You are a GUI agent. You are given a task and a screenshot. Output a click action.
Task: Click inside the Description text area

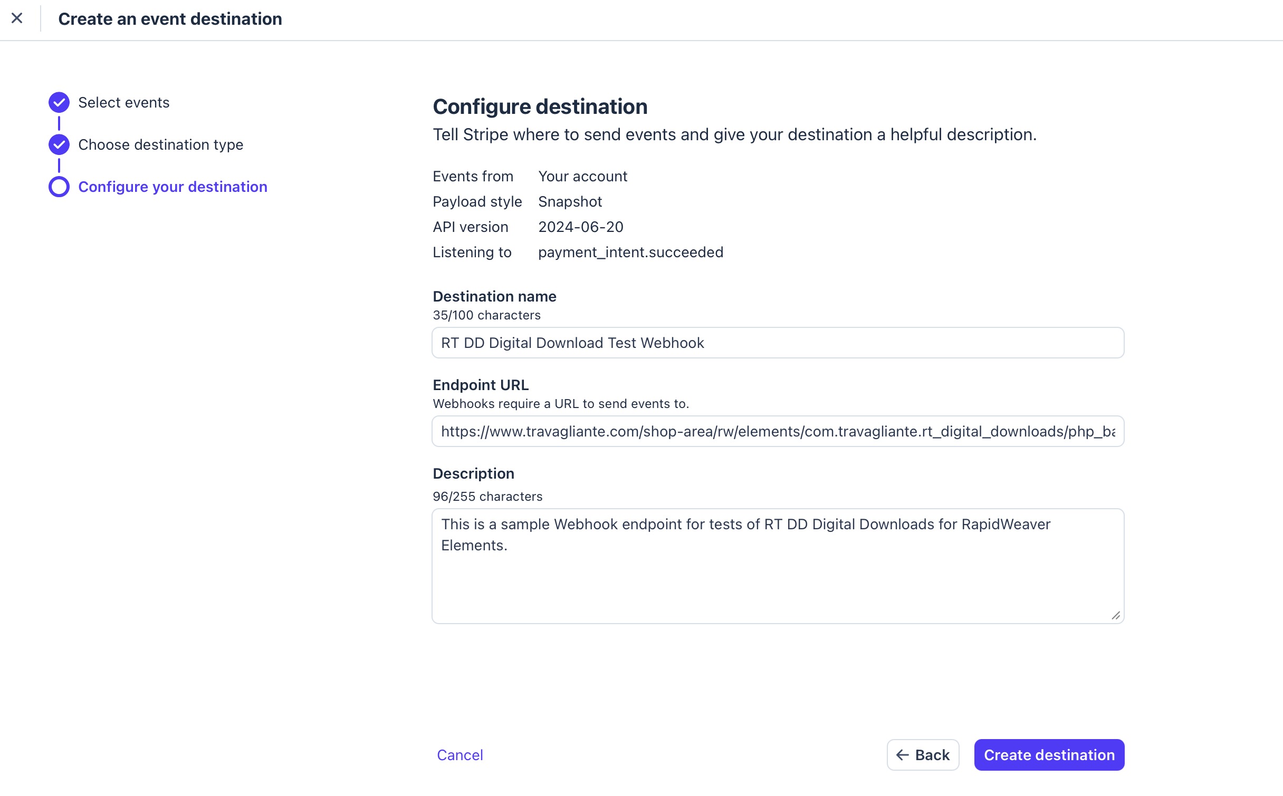778,566
